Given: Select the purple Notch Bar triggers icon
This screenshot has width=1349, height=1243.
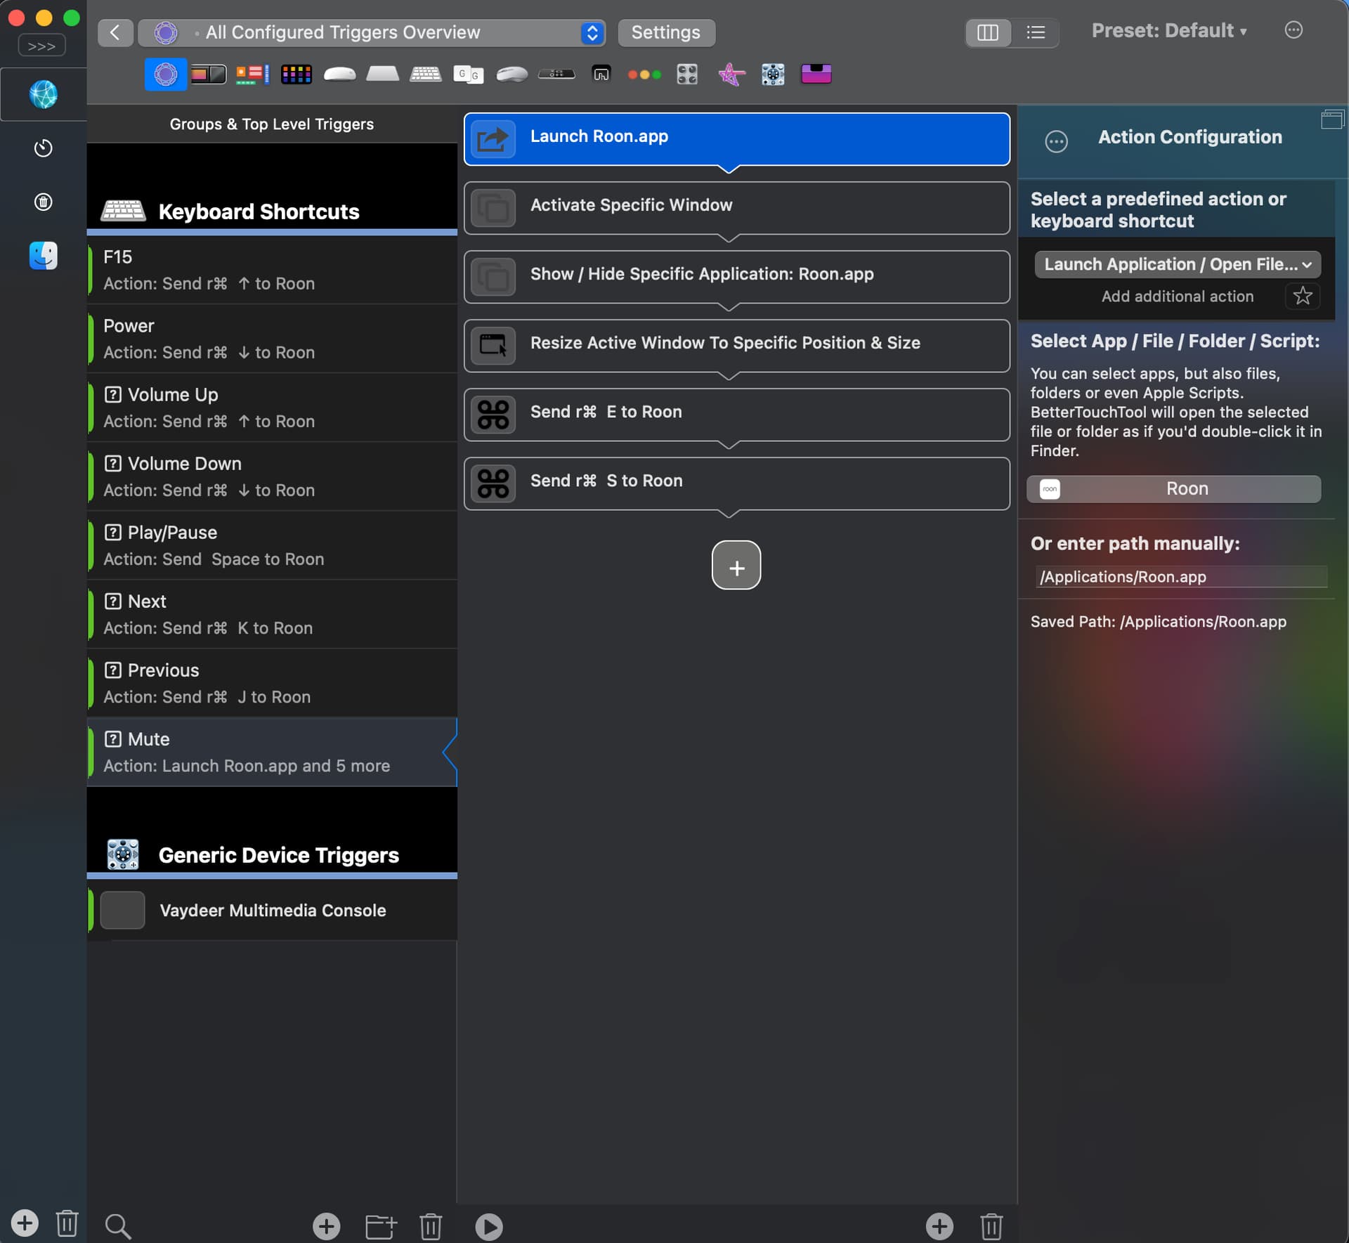Looking at the screenshot, I should tap(816, 74).
